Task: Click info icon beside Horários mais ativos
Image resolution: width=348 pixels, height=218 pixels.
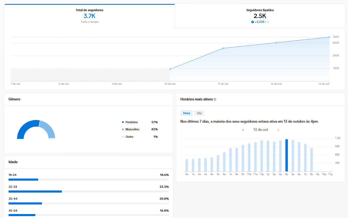Action: point(215,99)
